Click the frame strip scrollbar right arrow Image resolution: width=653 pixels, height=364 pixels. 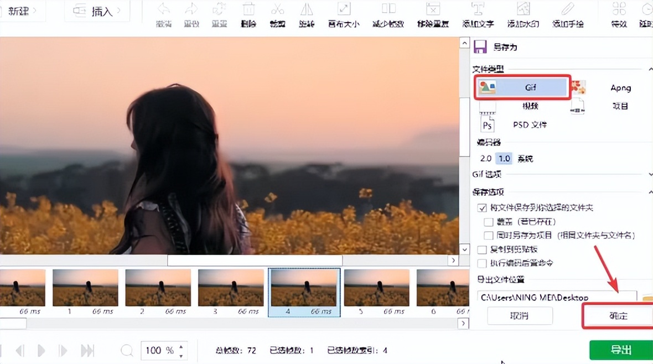pyautogui.click(x=463, y=324)
